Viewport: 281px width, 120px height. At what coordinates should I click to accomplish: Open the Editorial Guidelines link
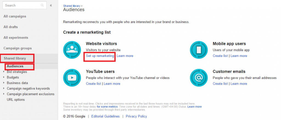tap(105, 116)
